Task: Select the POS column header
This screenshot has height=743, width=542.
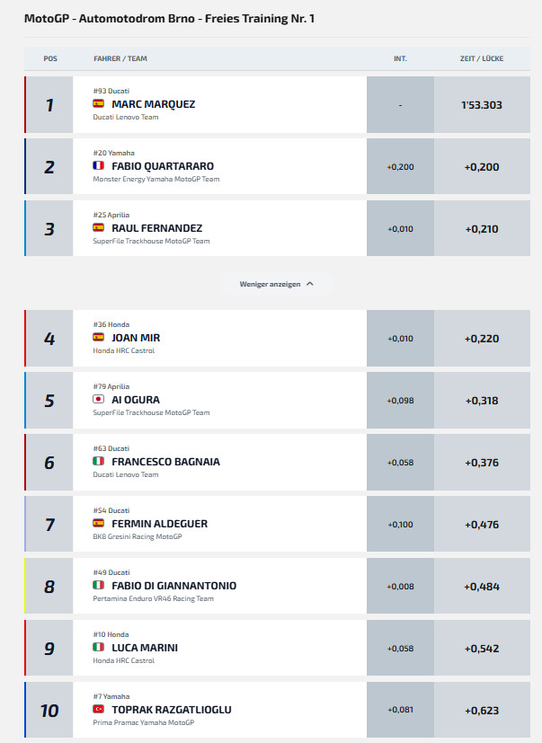Action: click(x=50, y=58)
